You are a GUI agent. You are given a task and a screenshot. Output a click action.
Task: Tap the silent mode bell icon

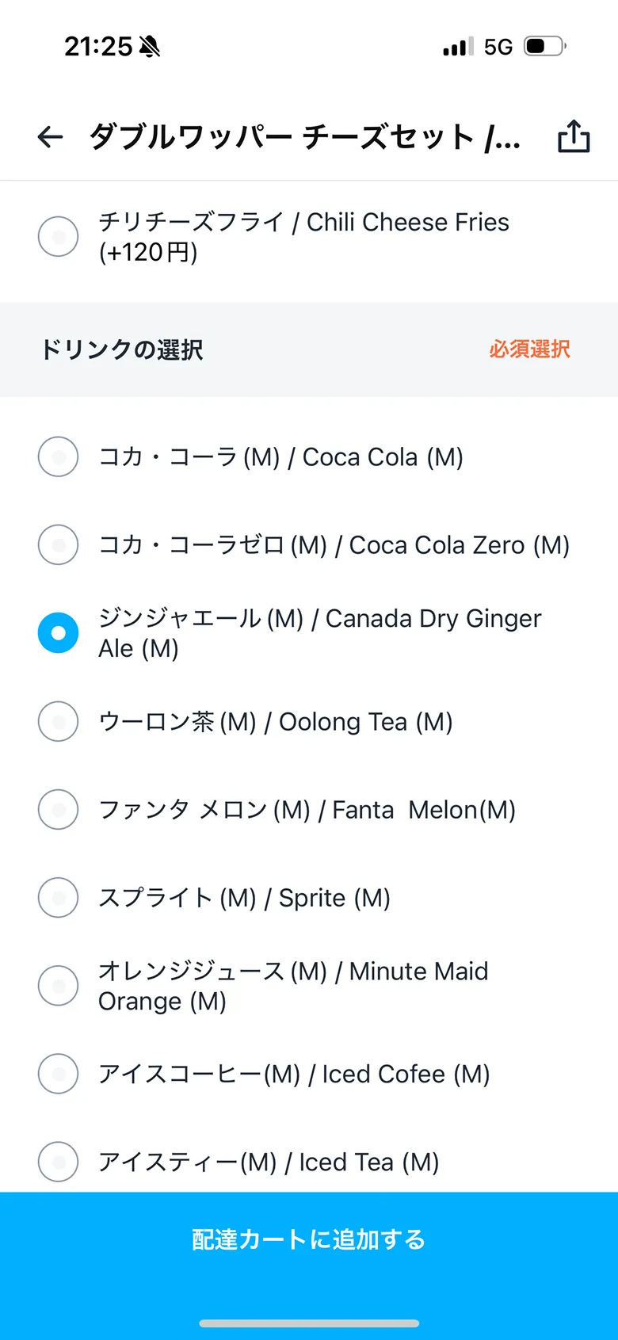149,48
